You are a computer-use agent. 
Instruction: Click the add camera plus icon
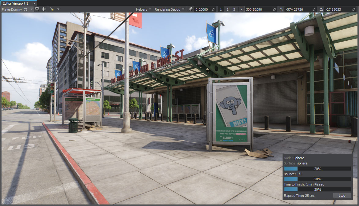44,9
